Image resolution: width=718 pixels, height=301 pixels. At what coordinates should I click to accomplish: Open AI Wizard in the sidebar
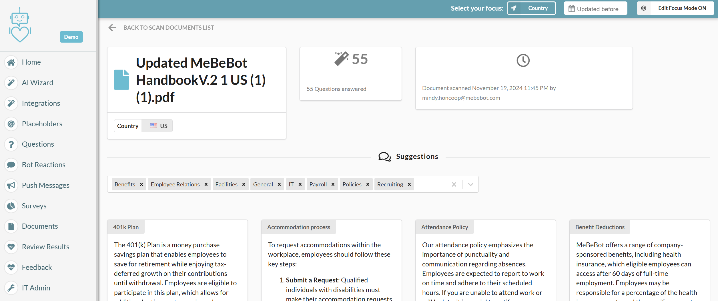tap(37, 83)
